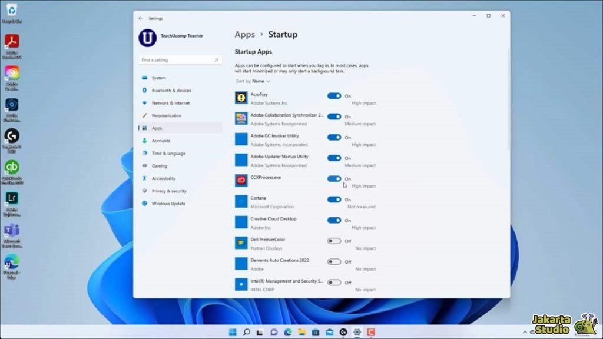This screenshot has height=339, width=603.
Task: Click Apps breadcrumb link in header
Action: [245, 35]
